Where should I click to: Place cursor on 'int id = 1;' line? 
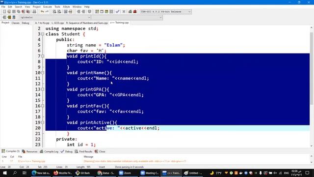(81, 145)
